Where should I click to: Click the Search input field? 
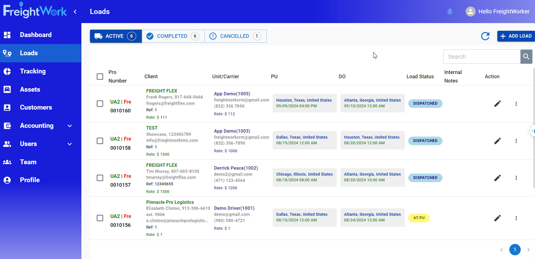[482, 57]
